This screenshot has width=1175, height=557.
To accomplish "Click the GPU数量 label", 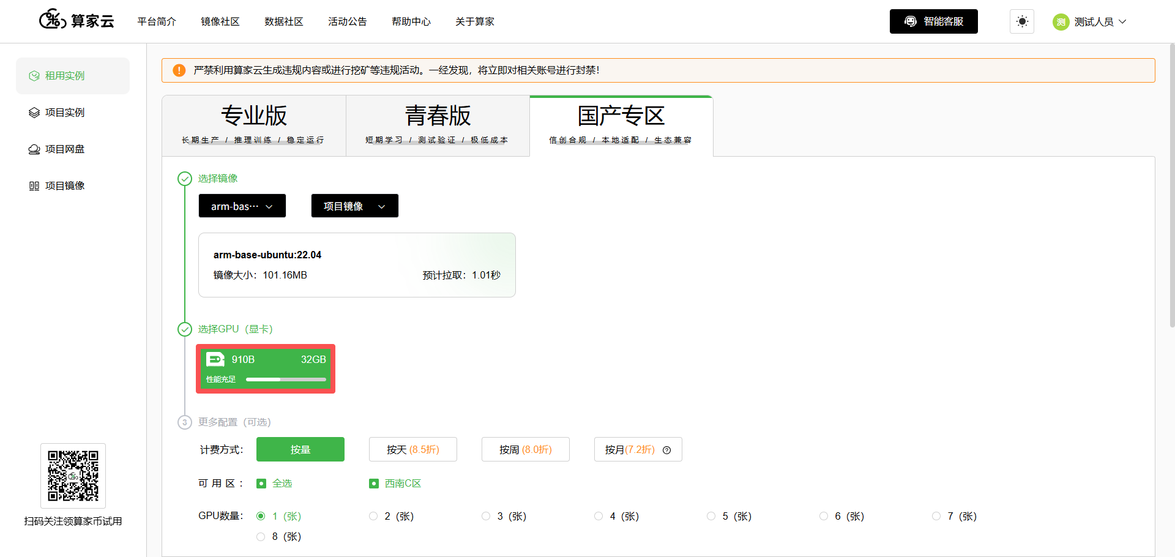I will (221, 516).
